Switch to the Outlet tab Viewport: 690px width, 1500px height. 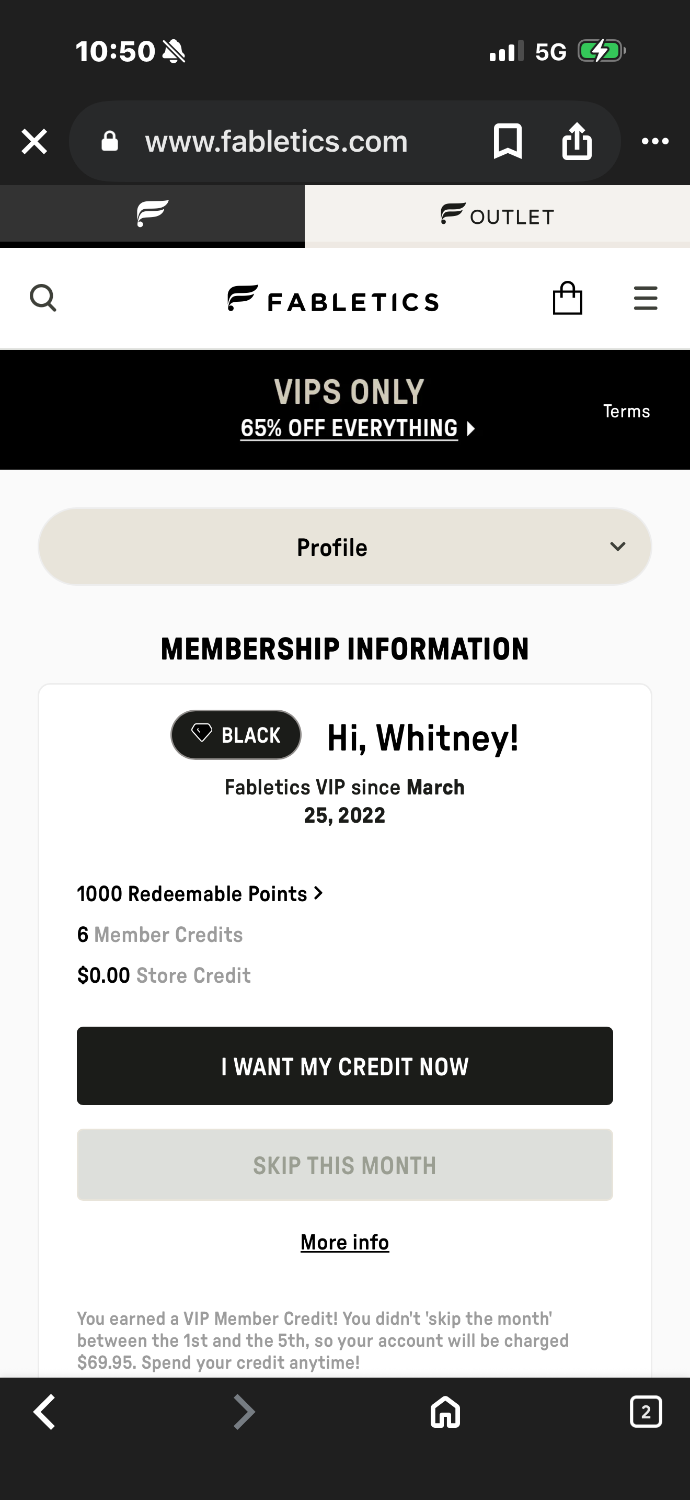[x=497, y=216]
